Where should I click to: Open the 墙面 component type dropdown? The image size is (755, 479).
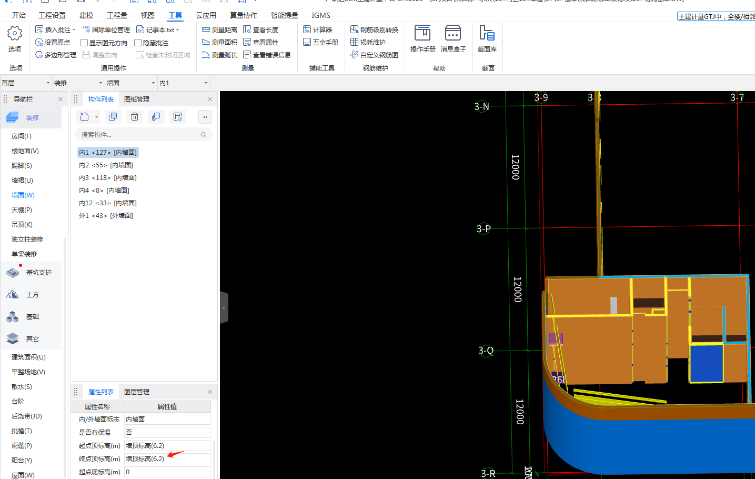click(x=131, y=83)
